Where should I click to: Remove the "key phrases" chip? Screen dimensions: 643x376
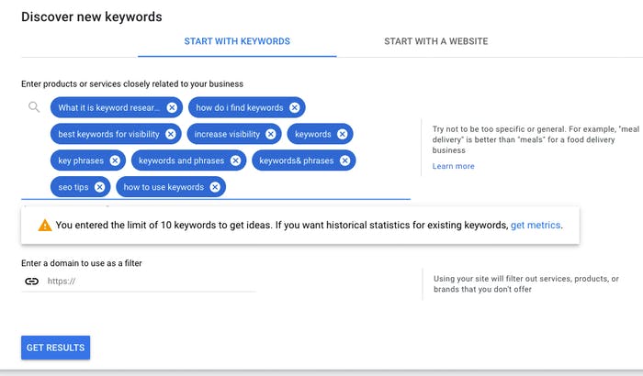[x=115, y=160]
